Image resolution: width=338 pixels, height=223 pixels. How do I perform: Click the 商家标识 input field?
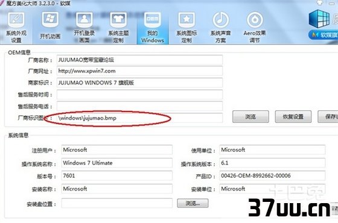[139, 83]
